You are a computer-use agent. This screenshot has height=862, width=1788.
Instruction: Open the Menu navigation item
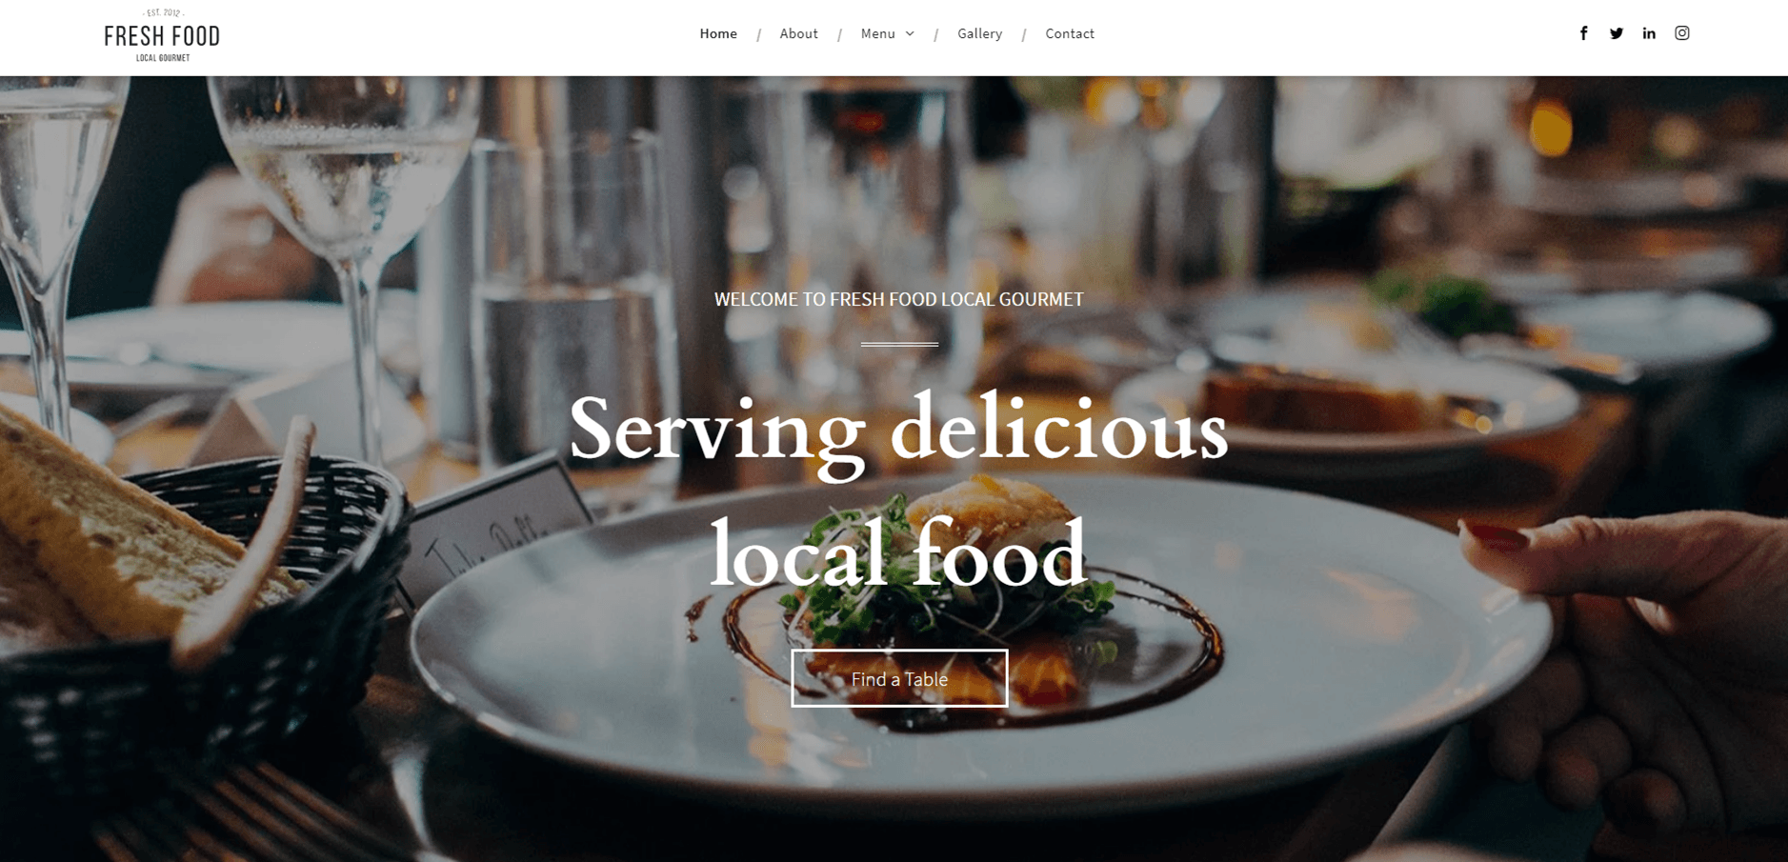(877, 33)
